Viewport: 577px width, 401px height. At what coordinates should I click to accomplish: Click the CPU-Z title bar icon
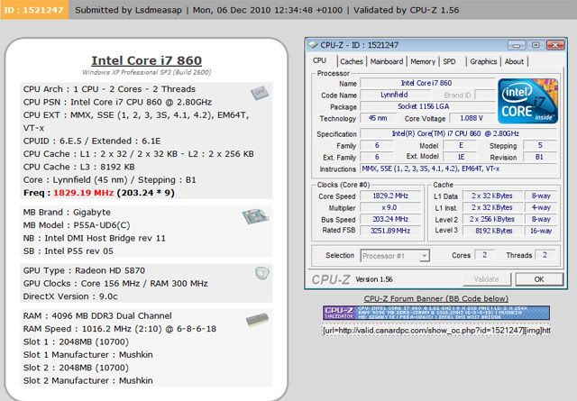coord(313,45)
